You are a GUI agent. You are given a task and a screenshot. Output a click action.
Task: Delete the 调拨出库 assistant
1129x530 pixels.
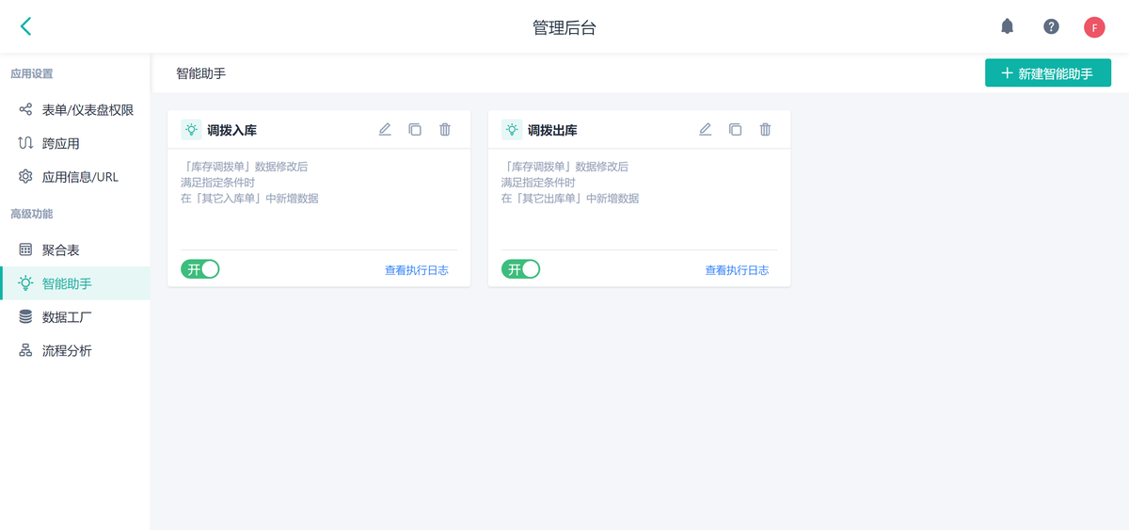coord(766,130)
